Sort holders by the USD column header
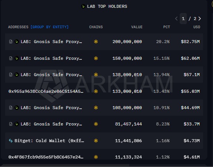 click(x=197, y=27)
